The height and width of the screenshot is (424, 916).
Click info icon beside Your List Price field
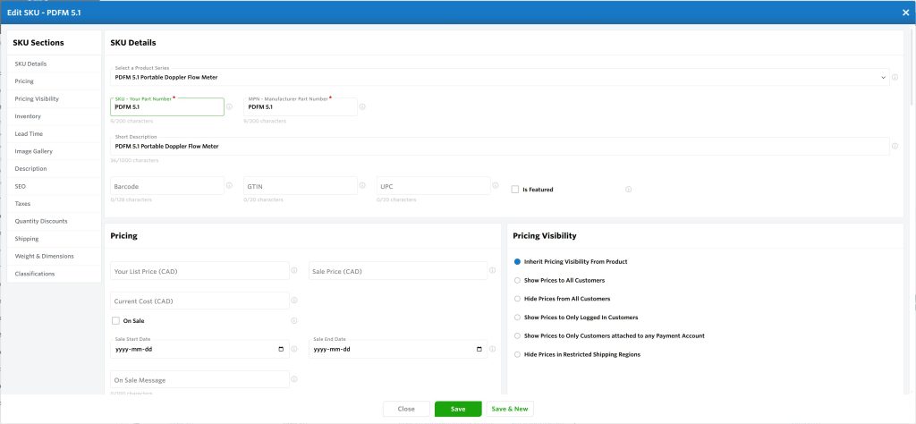coord(294,270)
